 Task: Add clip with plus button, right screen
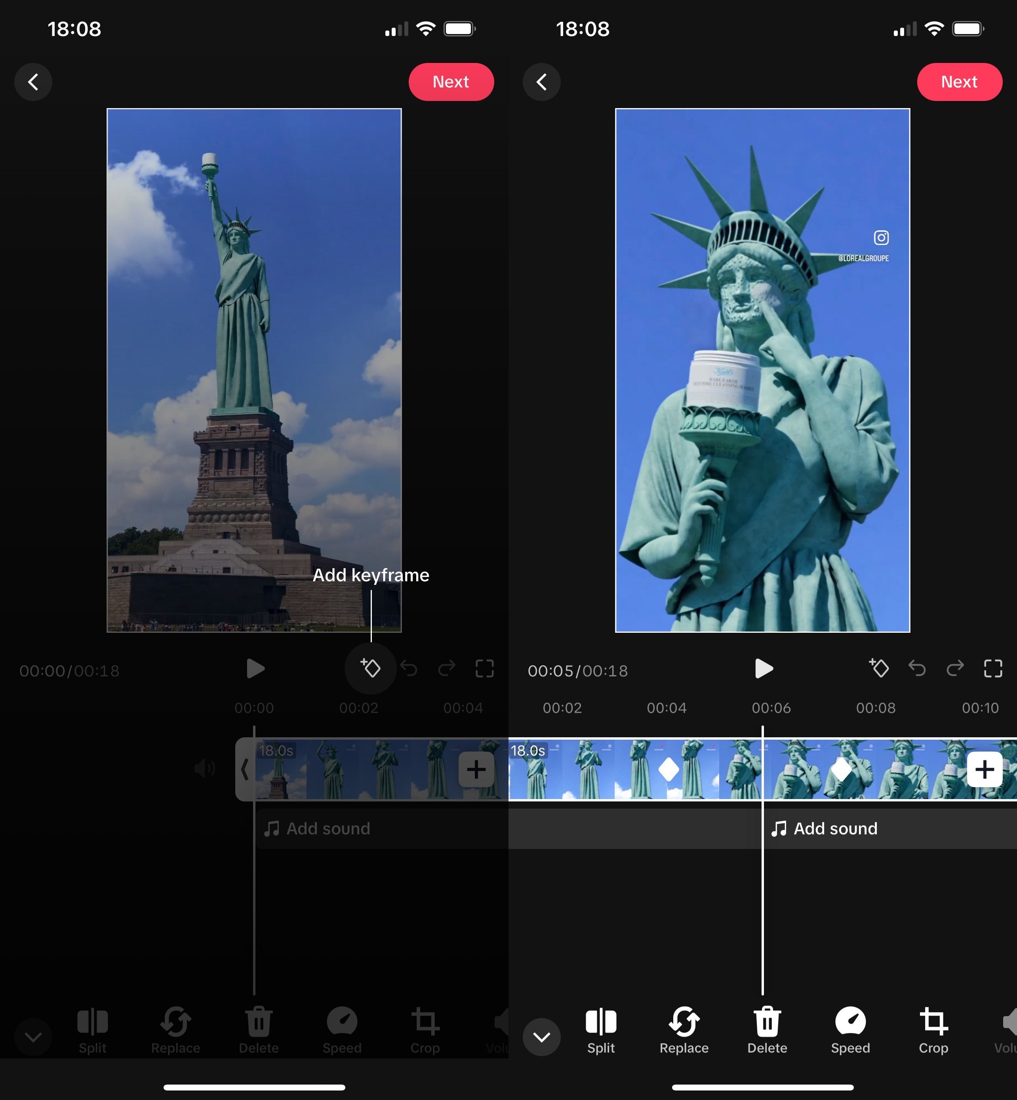pos(985,769)
